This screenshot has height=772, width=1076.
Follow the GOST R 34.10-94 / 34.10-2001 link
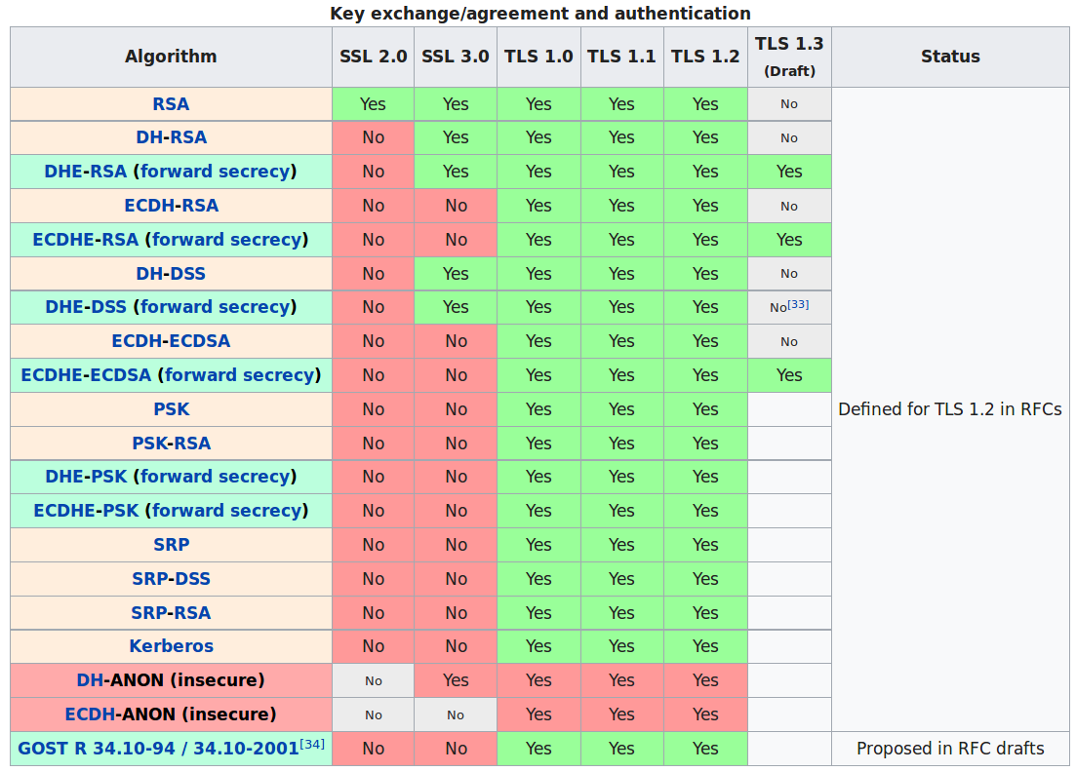pyautogui.click(x=158, y=749)
